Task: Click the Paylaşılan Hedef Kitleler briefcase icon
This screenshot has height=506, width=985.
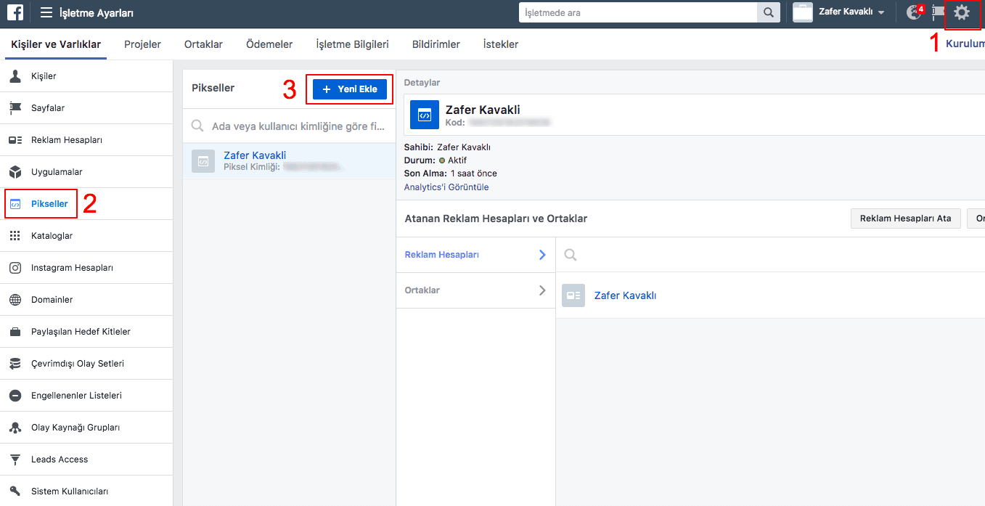Action: [x=15, y=332]
